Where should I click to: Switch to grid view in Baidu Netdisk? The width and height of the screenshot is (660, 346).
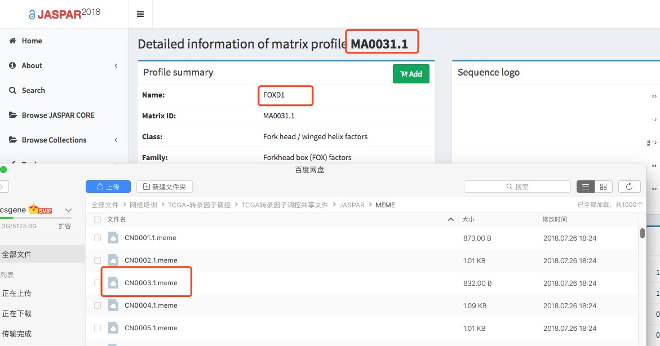603,187
